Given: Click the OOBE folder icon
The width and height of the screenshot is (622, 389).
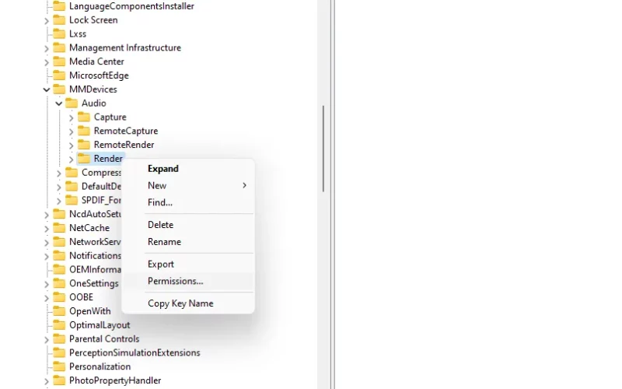Looking at the screenshot, I should tap(59, 297).
